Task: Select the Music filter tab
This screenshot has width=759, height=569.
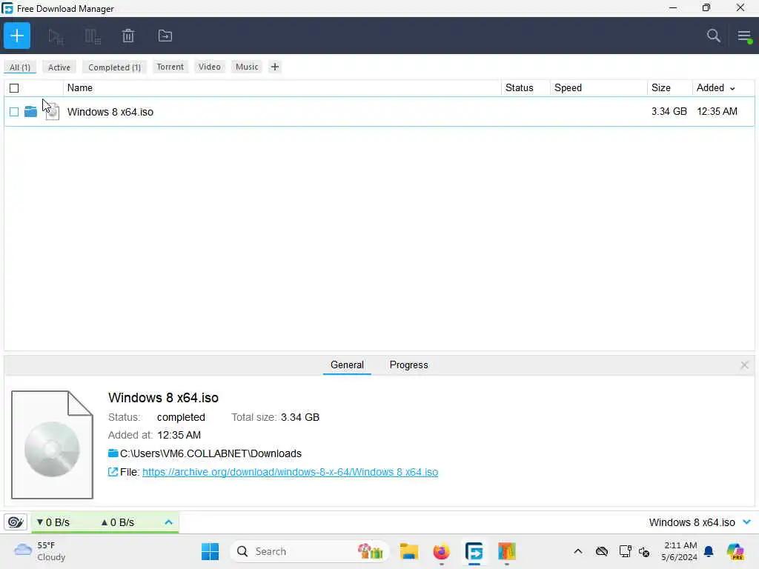Action: click(x=247, y=67)
